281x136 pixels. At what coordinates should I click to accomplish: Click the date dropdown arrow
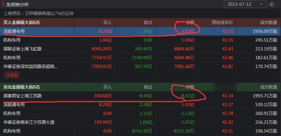tap(261, 4)
